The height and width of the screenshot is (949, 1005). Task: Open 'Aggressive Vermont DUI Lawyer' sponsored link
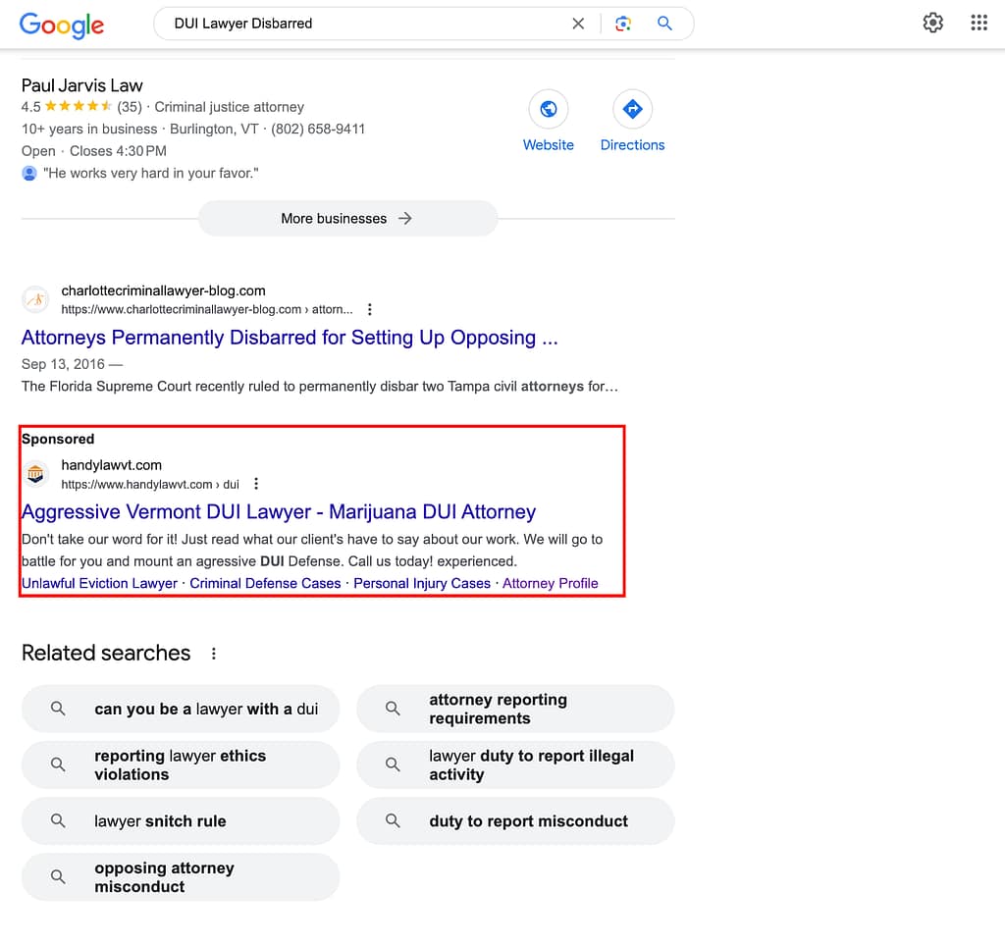point(279,512)
